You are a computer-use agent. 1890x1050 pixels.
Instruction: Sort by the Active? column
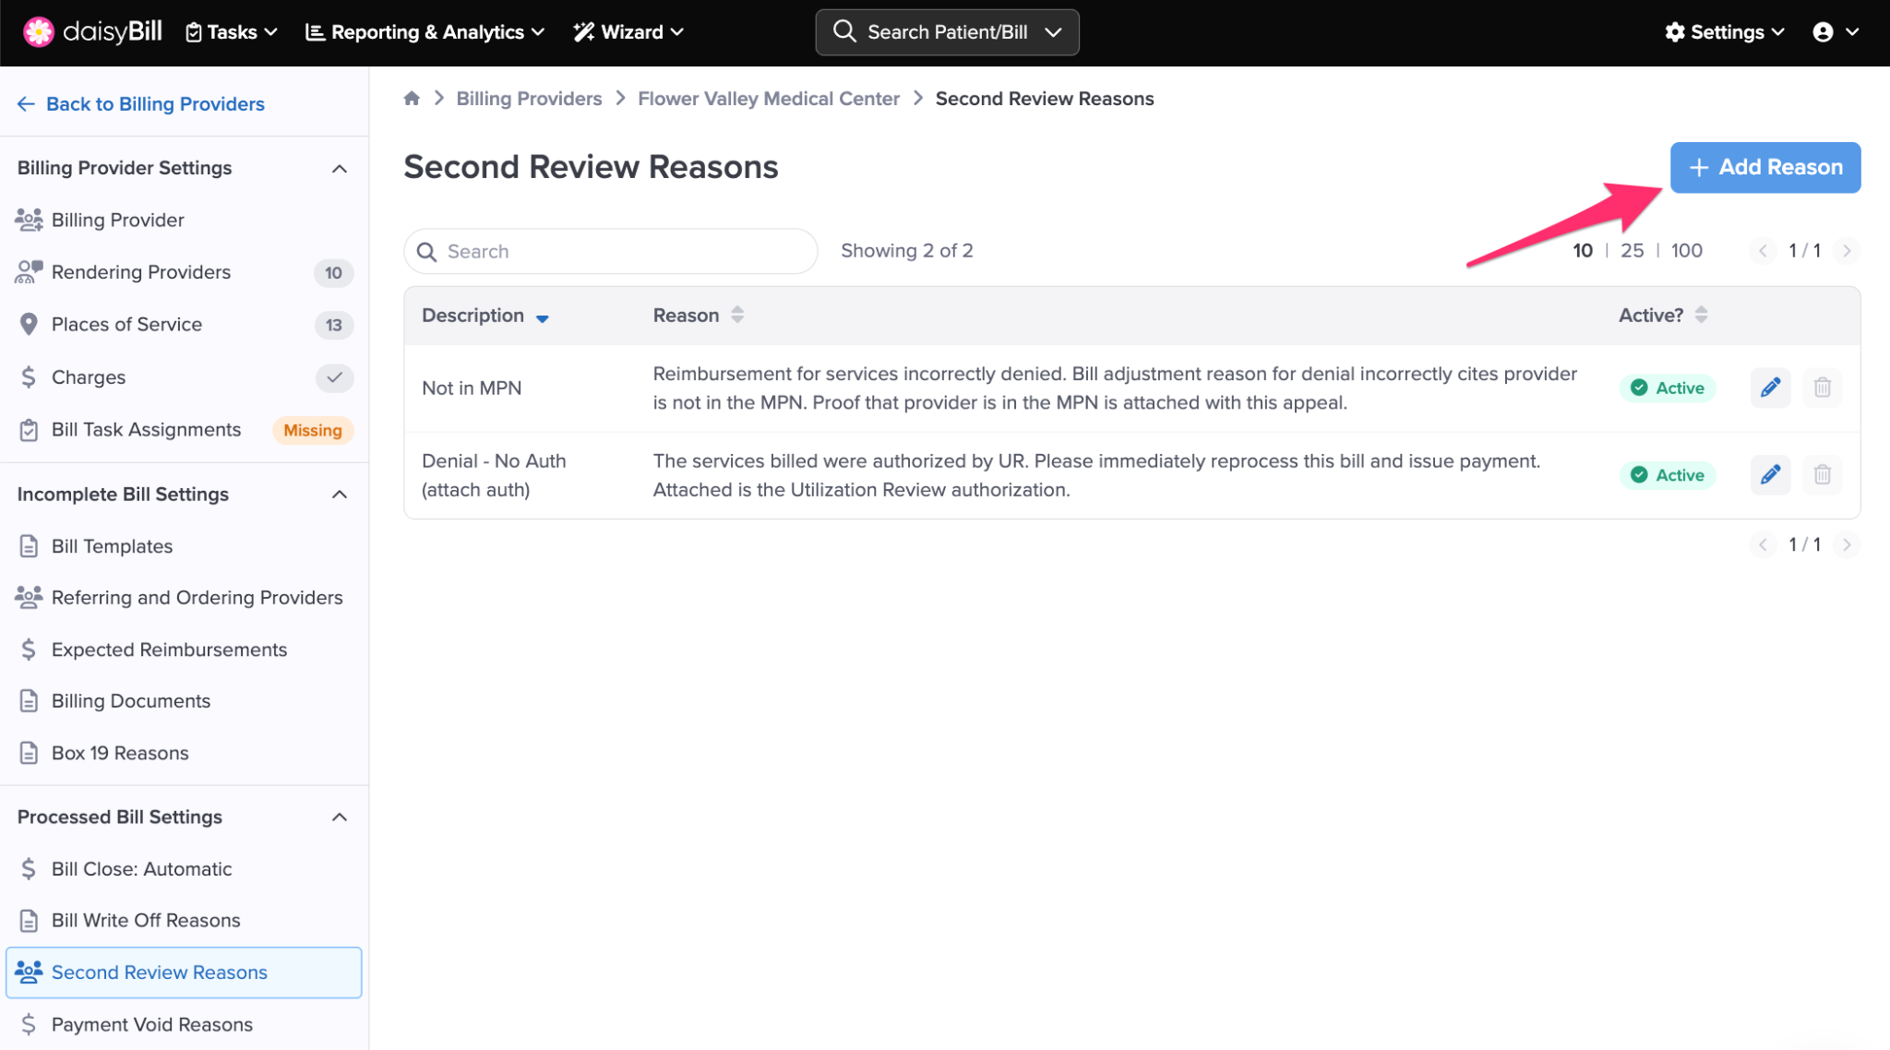1701,316
